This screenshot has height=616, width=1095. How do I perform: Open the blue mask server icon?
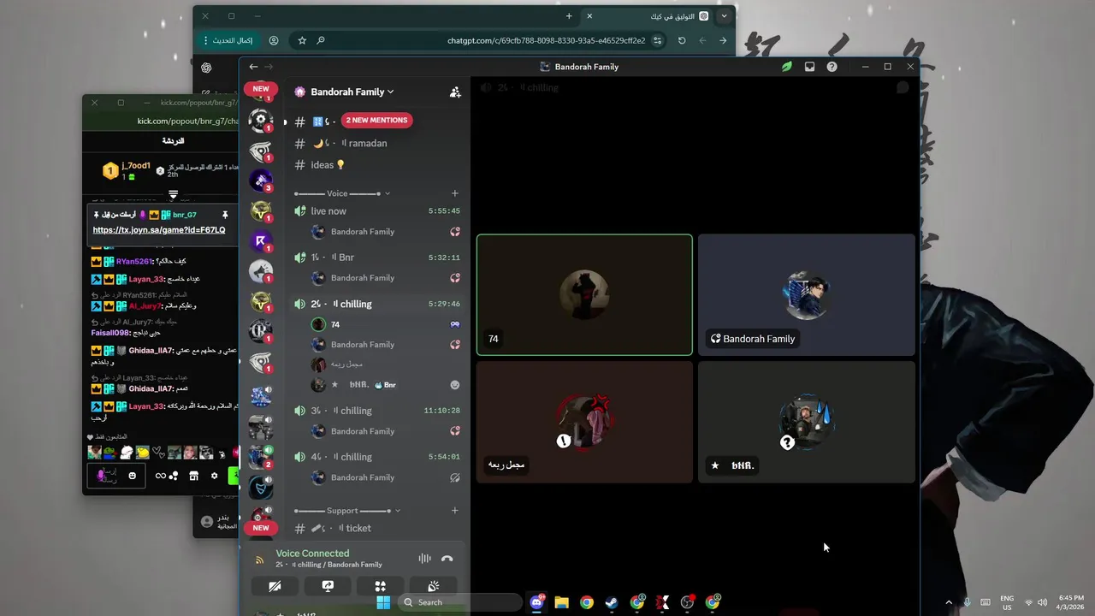(261, 488)
